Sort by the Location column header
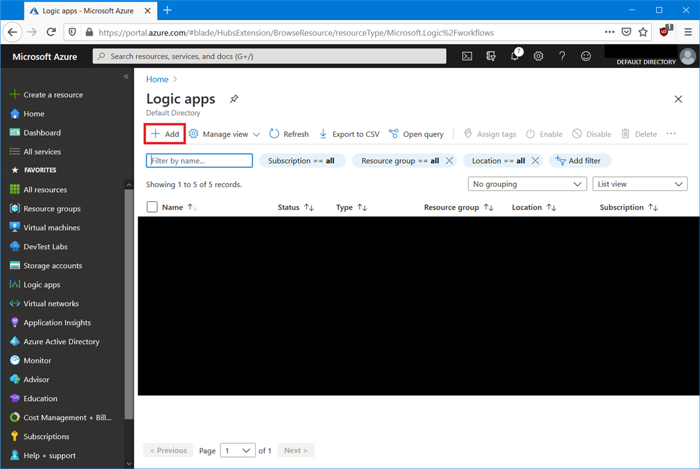This screenshot has width=700, height=469. click(x=534, y=207)
